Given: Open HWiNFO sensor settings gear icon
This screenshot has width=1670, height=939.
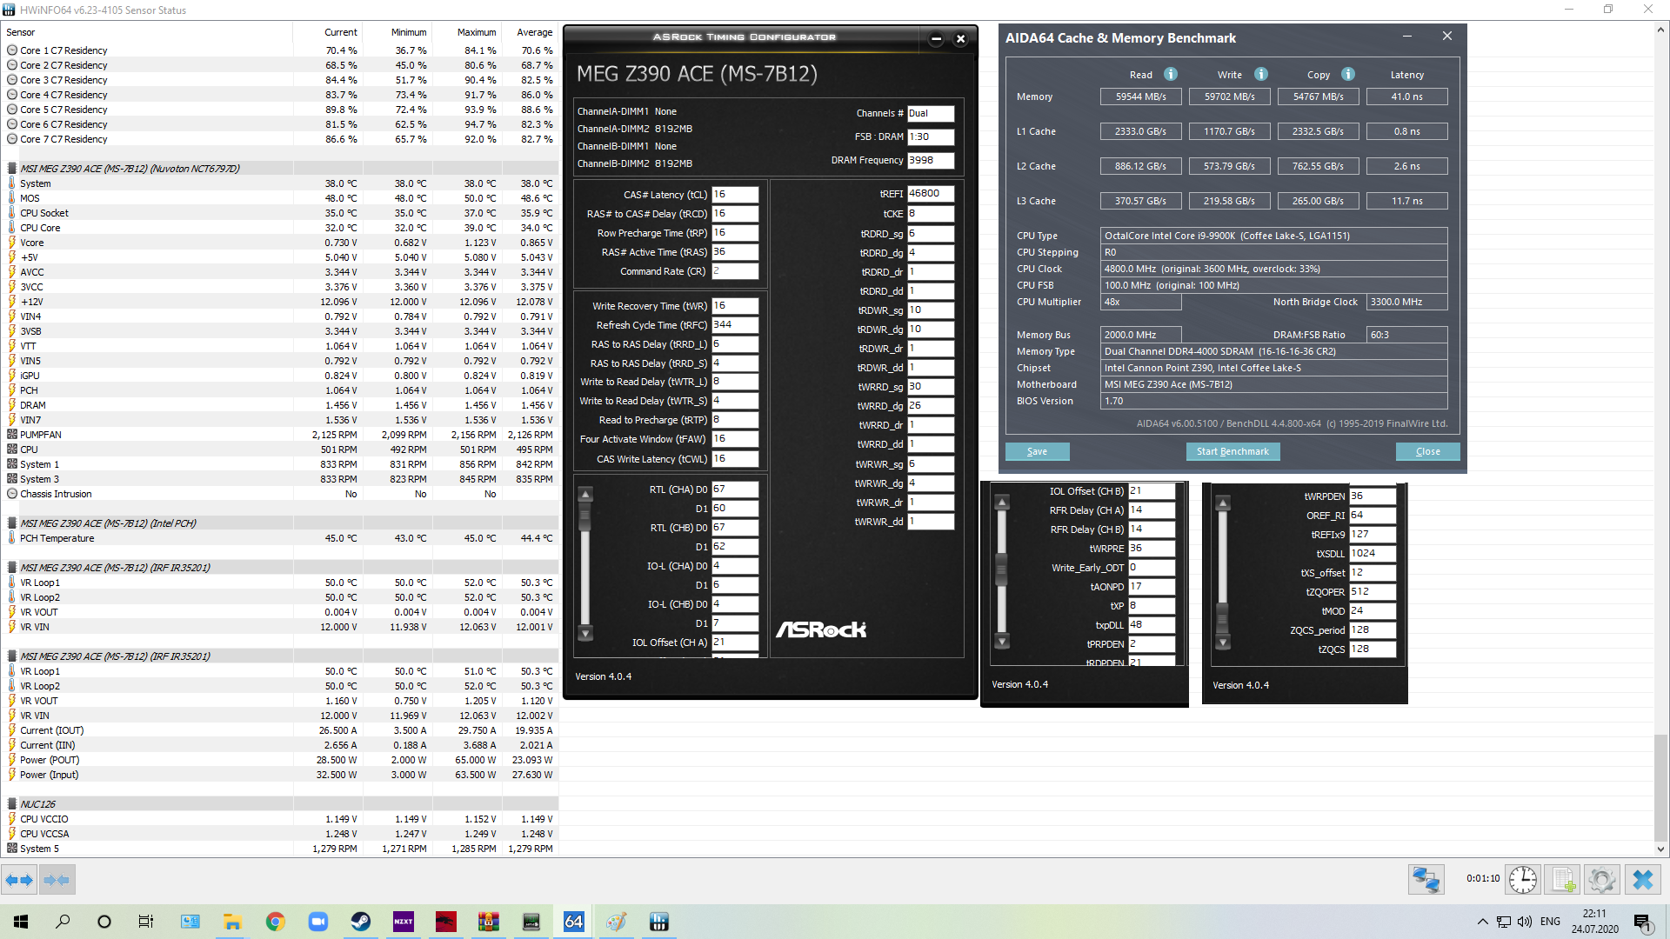Looking at the screenshot, I should [x=1601, y=880].
